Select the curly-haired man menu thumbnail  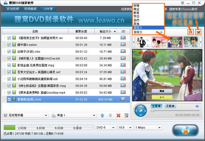point(191,42)
